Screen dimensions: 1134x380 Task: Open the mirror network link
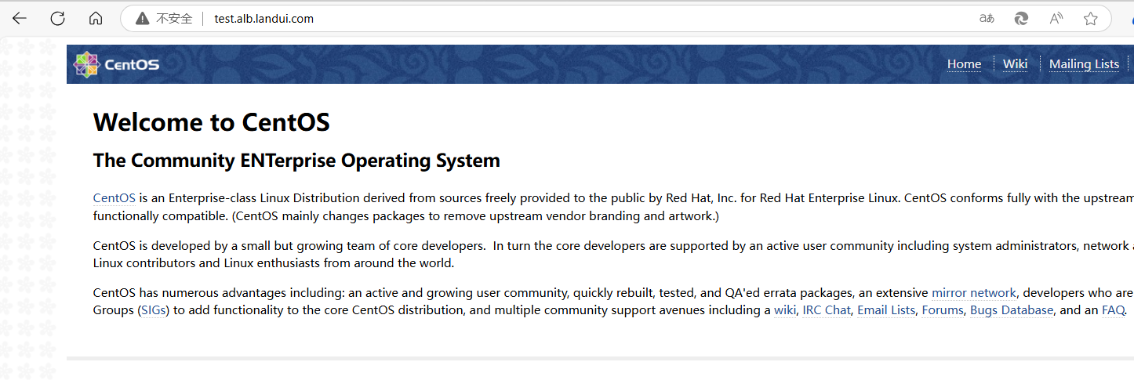coord(973,293)
